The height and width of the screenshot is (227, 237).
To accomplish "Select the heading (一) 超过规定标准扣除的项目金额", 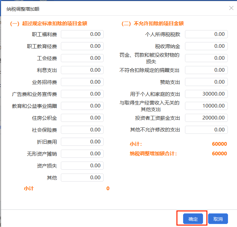I will click(49, 24).
